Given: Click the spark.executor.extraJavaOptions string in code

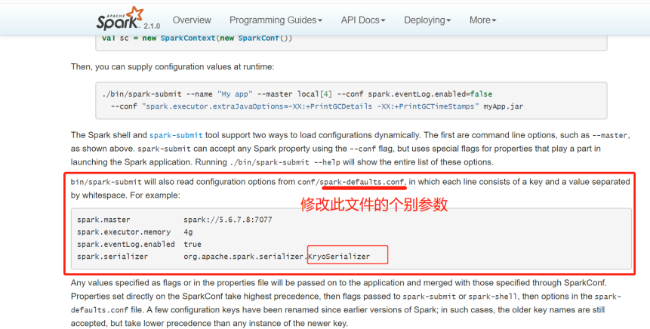Looking at the screenshot, I should tap(310, 106).
